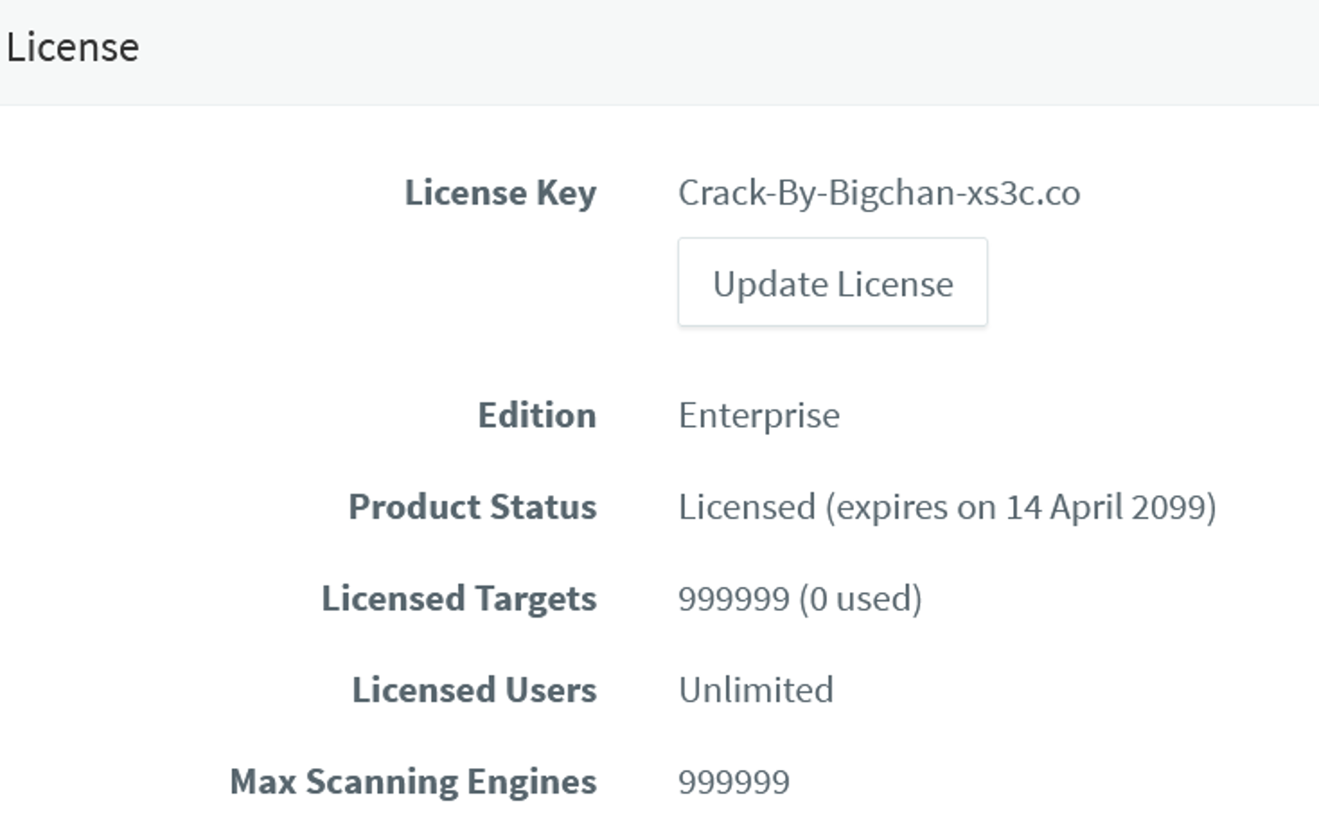Click the License section heading
Image resolution: width=1319 pixels, height=826 pixels.
click(73, 47)
